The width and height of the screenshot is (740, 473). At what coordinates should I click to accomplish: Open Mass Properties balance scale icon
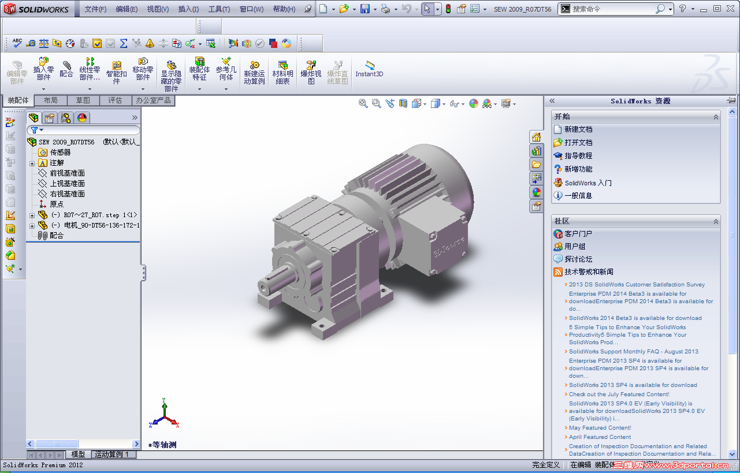click(x=44, y=43)
